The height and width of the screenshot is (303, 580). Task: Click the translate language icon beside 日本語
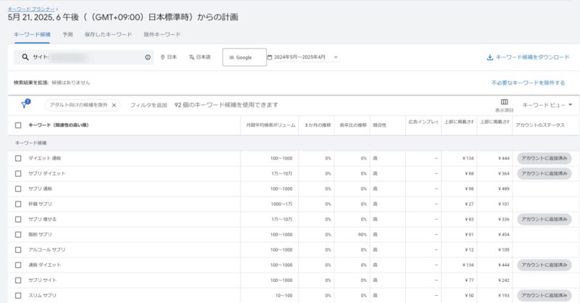[191, 57]
